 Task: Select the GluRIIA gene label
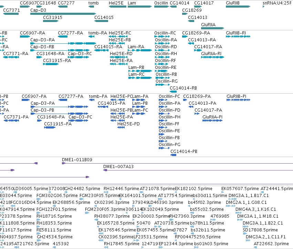pos(208,25)
